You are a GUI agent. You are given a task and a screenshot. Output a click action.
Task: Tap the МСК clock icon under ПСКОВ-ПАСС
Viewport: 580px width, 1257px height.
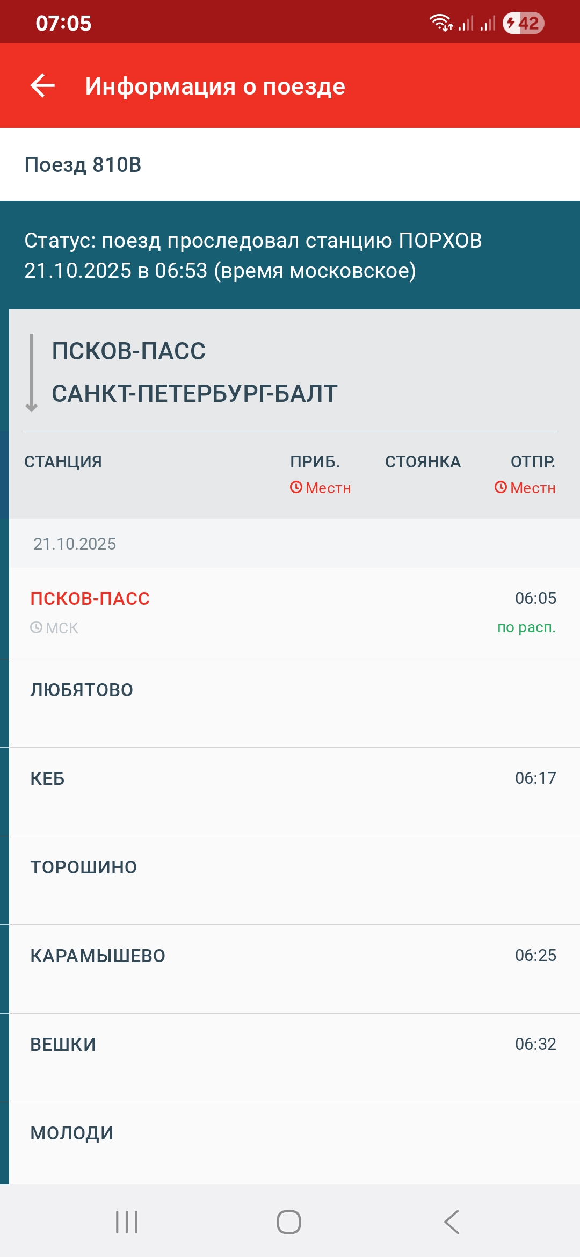tap(37, 627)
